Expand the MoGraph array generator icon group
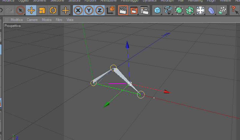The width and height of the screenshot is (240, 140). click(190, 10)
